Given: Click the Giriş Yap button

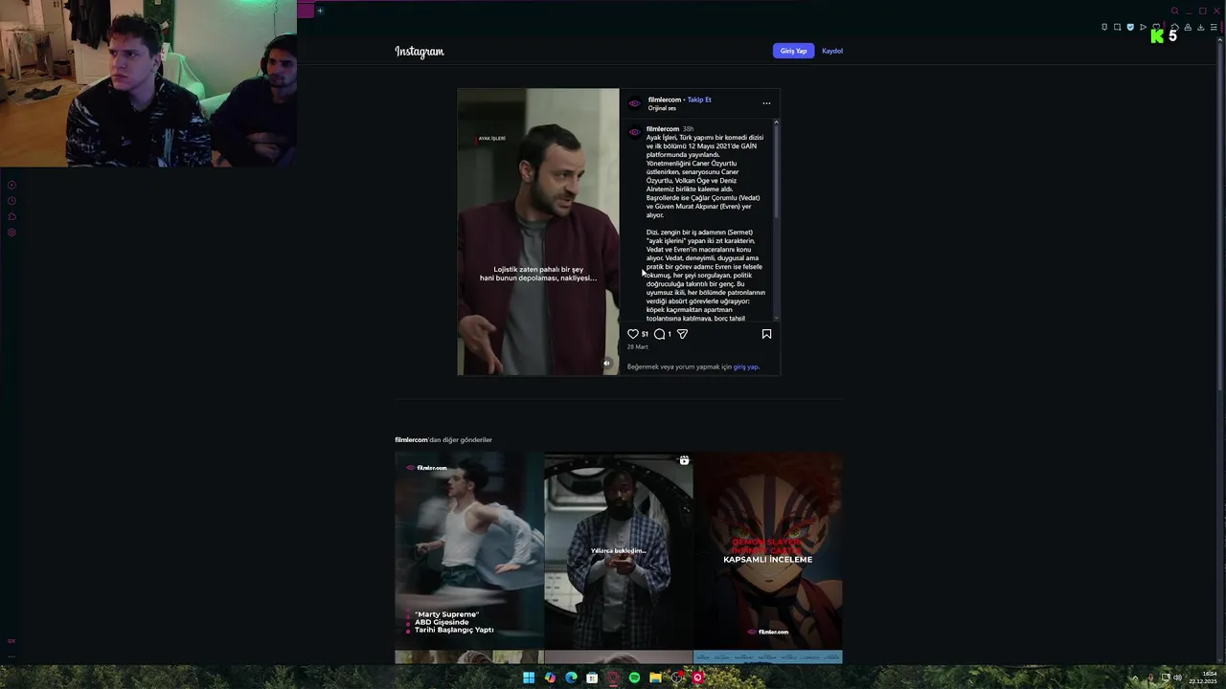Looking at the screenshot, I should 793,51.
